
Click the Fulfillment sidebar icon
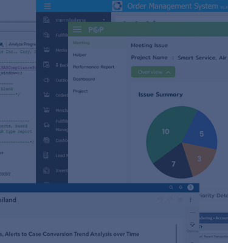(46, 35)
